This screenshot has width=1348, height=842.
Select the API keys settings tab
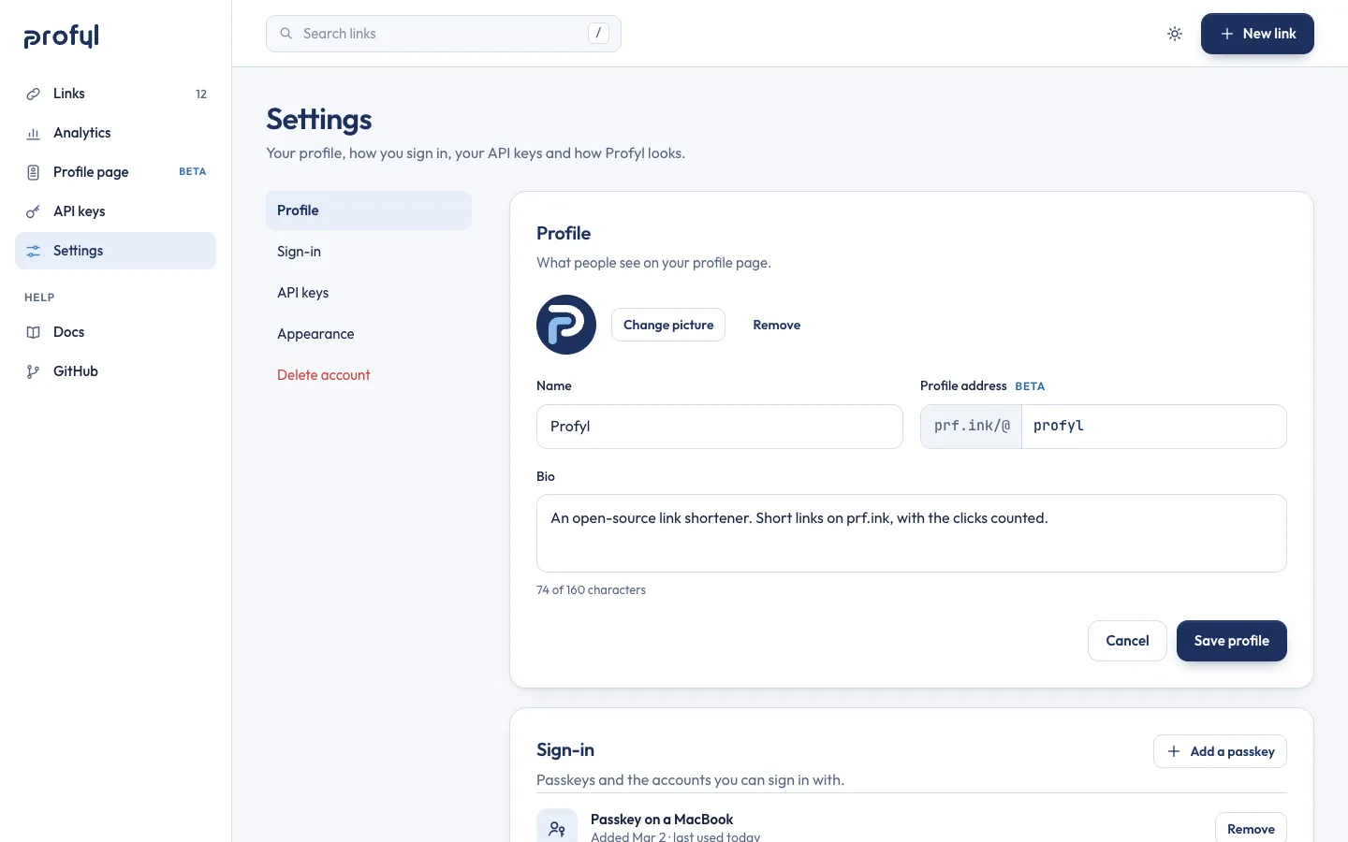click(x=369, y=293)
